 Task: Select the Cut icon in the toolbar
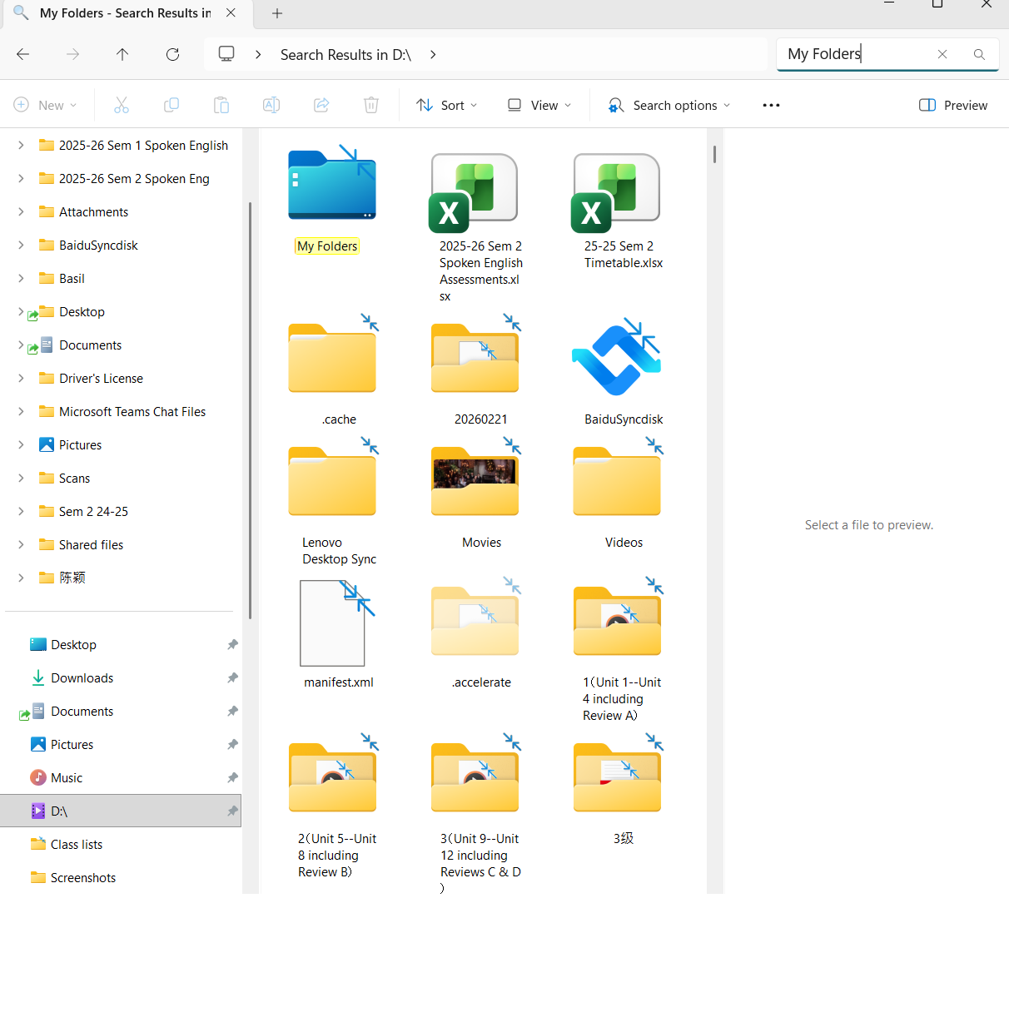(x=122, y=105)
